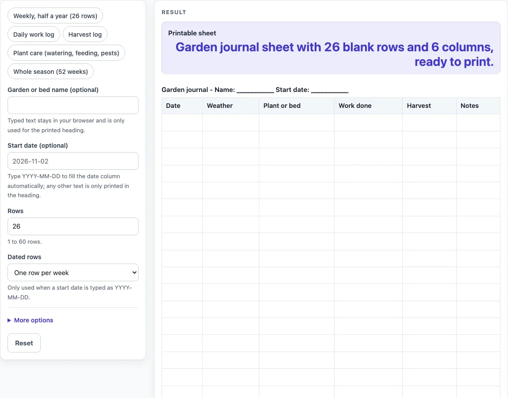Choose the Weekly, half a year (26 rows) preset
The image size is (508, 398).
click(x=55, y=15)
